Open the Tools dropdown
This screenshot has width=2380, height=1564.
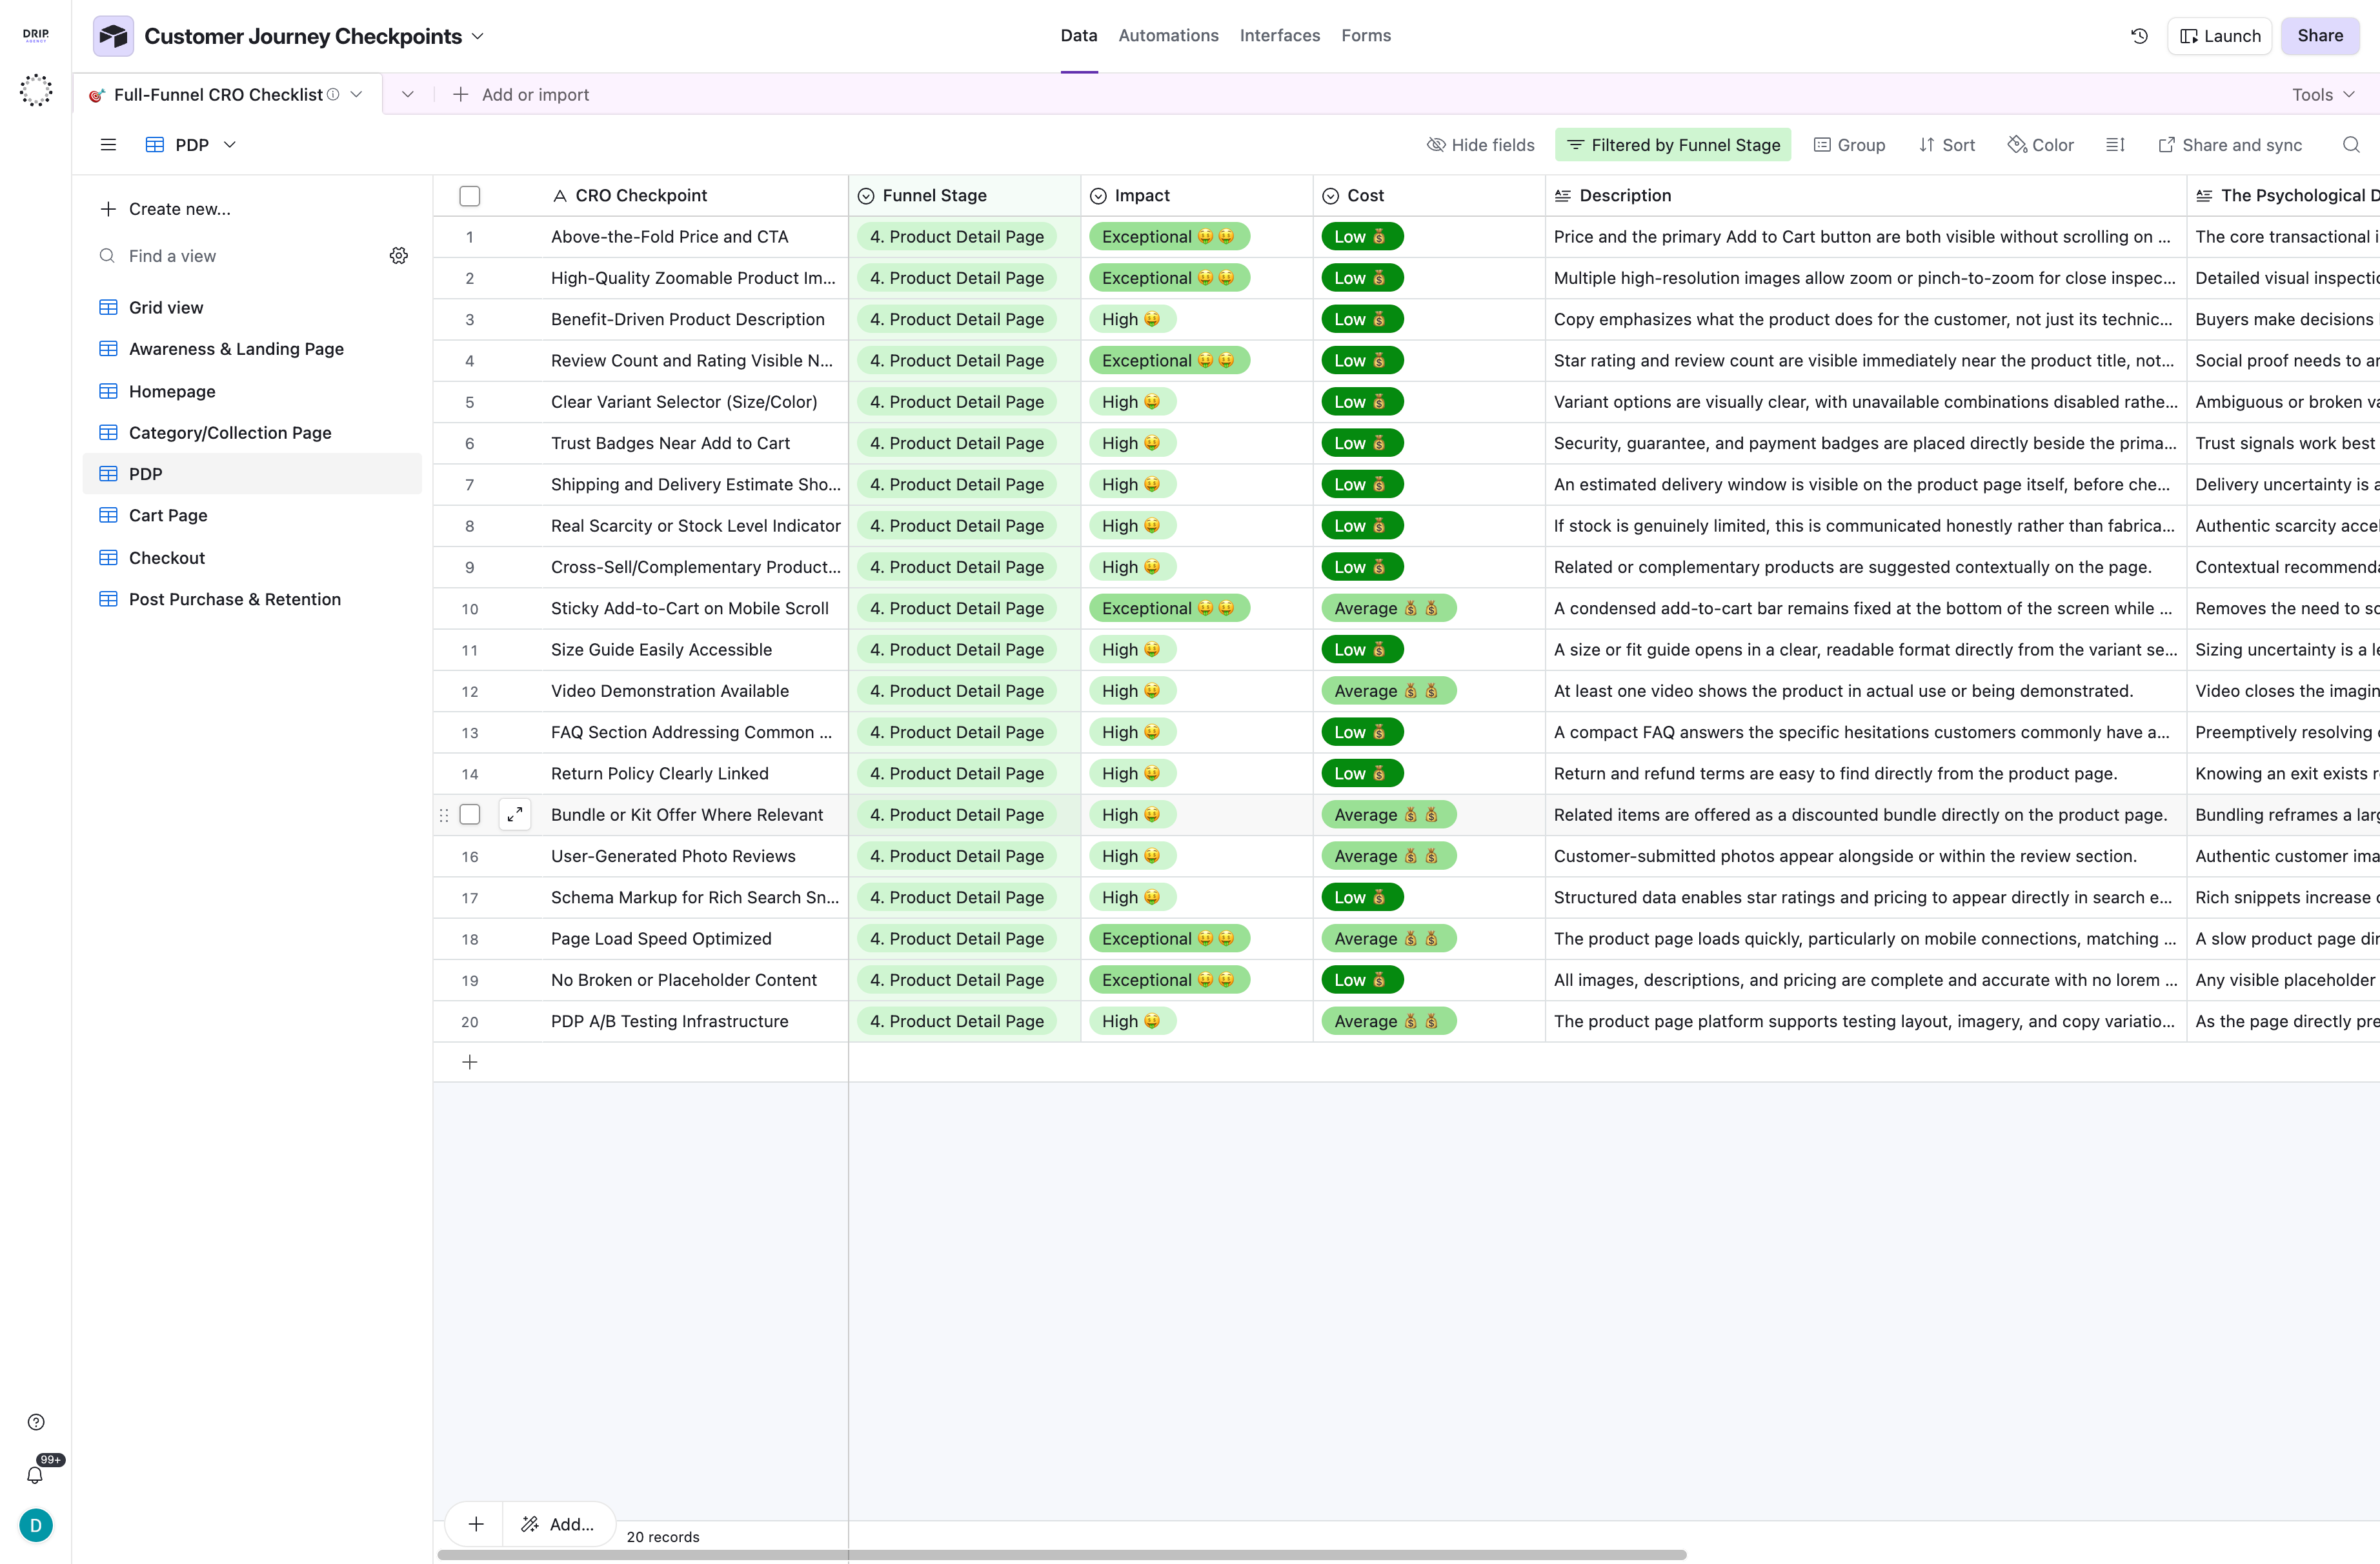[2323, 94]
